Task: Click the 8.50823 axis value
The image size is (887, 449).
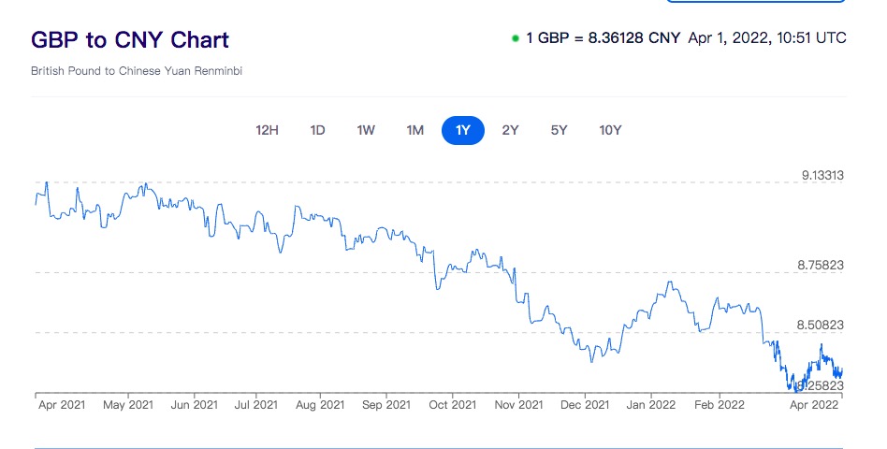Action: pos(821,325)
